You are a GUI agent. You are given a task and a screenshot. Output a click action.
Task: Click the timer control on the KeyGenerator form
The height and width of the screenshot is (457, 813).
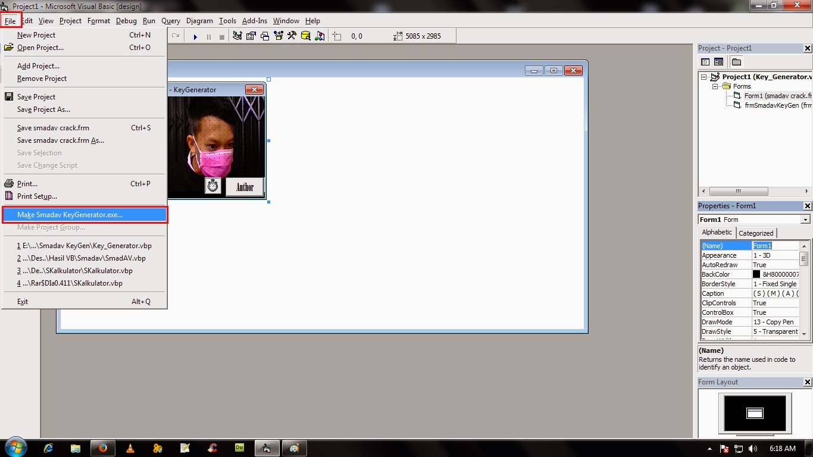pyautogui.click(x=212, y=186)
